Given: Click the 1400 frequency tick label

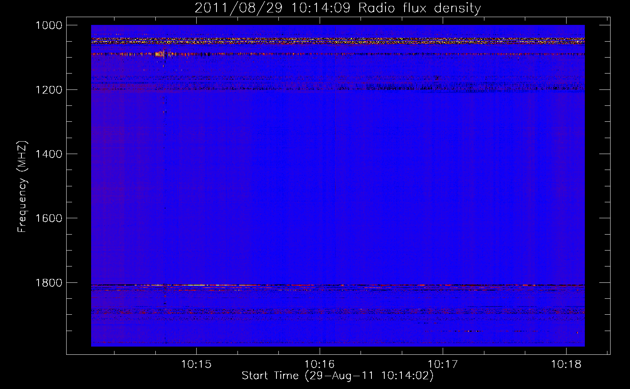Looking at the screenshot, I should click(x=49, y=154).
